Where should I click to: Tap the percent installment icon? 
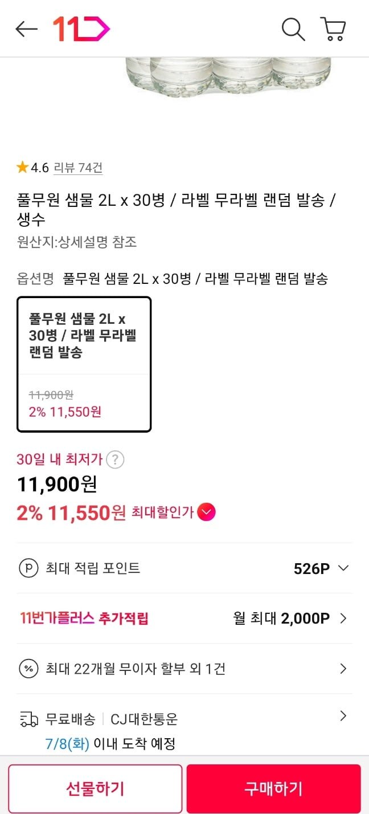pos(28,669)
